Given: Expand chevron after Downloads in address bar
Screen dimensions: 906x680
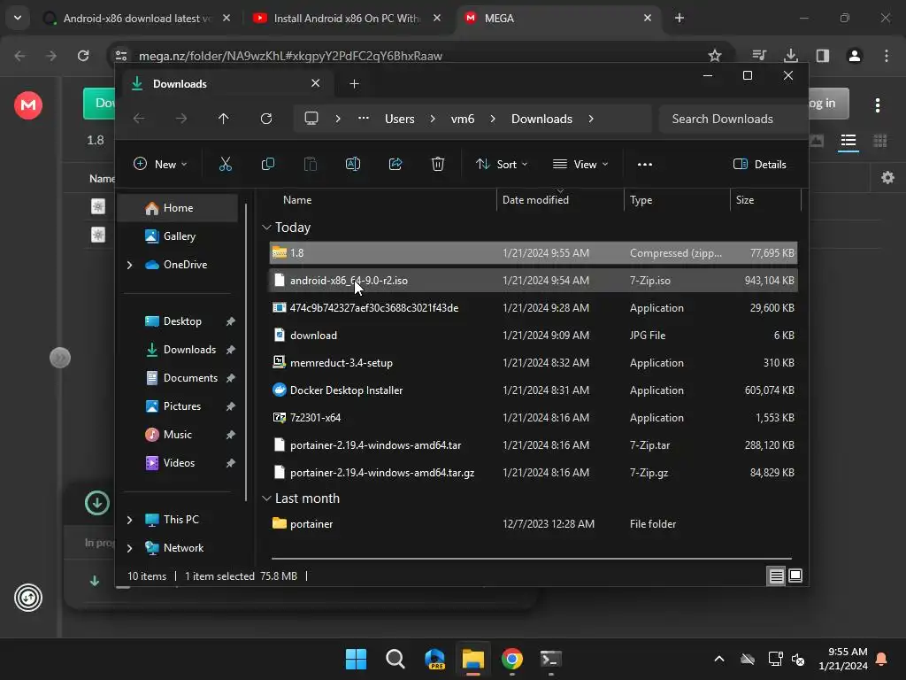Looking at the screenshot, I should (x=590, y=119).
